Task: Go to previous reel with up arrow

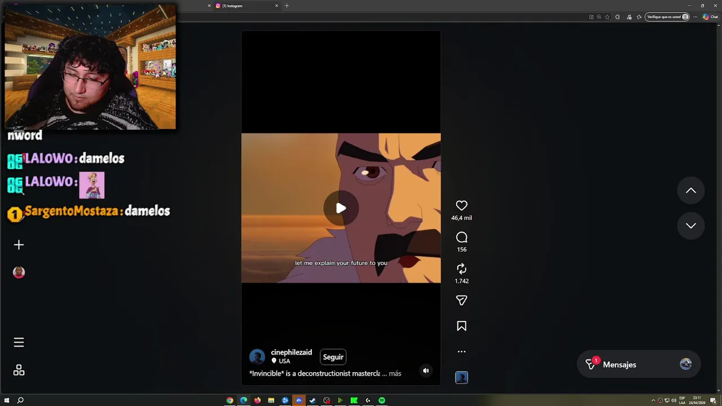Action: pos(690,191)
